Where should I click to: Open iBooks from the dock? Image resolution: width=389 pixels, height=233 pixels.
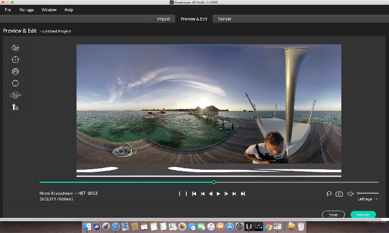[x=220, y=226]
